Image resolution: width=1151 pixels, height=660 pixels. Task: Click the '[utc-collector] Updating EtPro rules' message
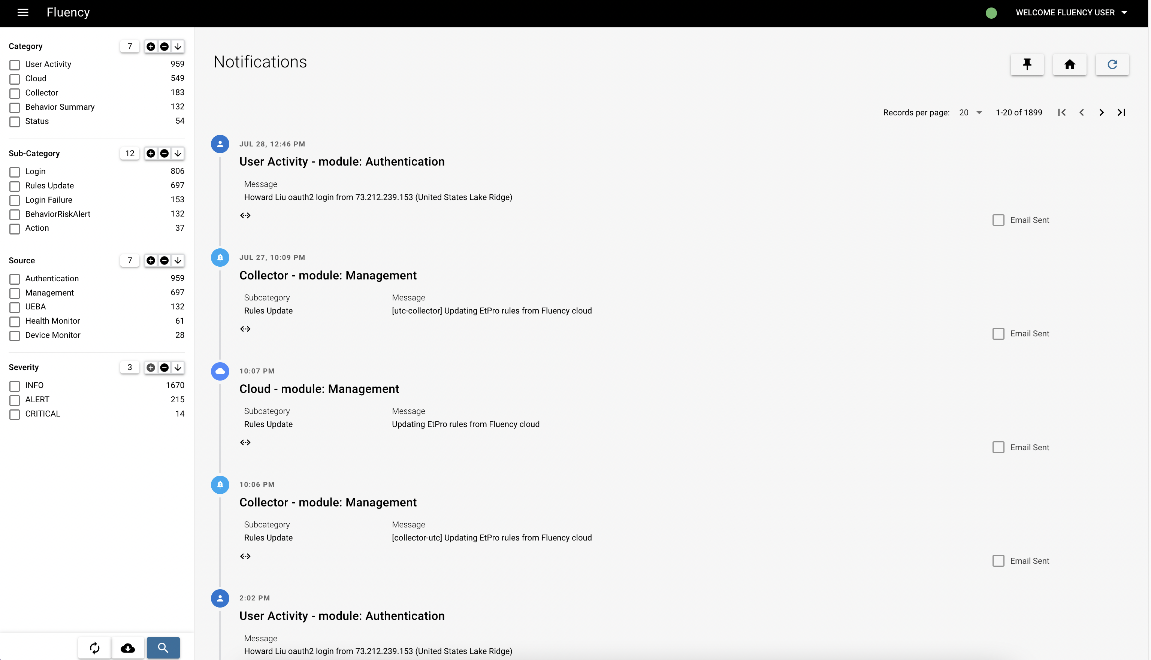[x=492, y=311]
